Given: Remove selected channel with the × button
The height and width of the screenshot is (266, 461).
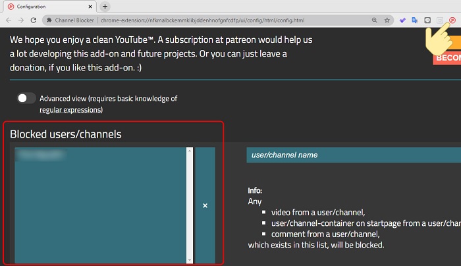Looking at the screenshot, I should [205, 206].
